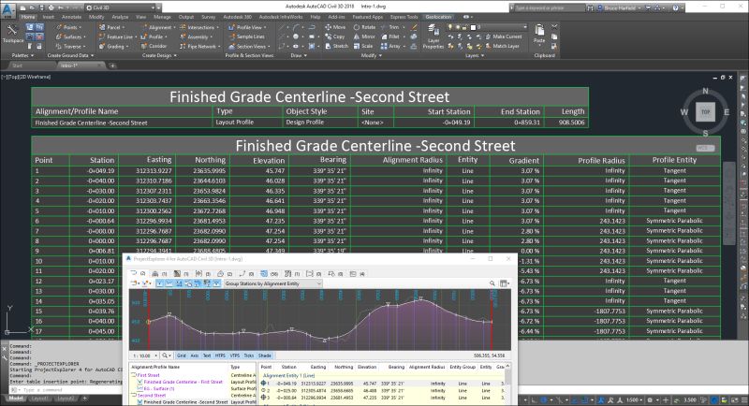Click the Layer Properties icon
Screen dimensions: 749x406
[433, 37]
